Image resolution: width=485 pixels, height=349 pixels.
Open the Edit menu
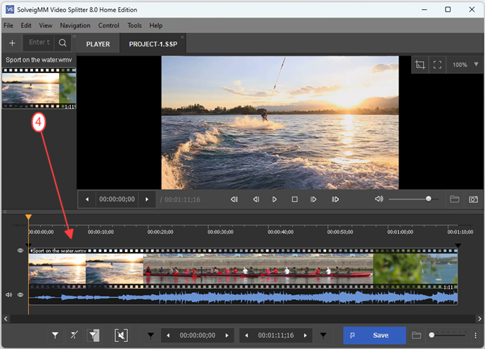26,26
